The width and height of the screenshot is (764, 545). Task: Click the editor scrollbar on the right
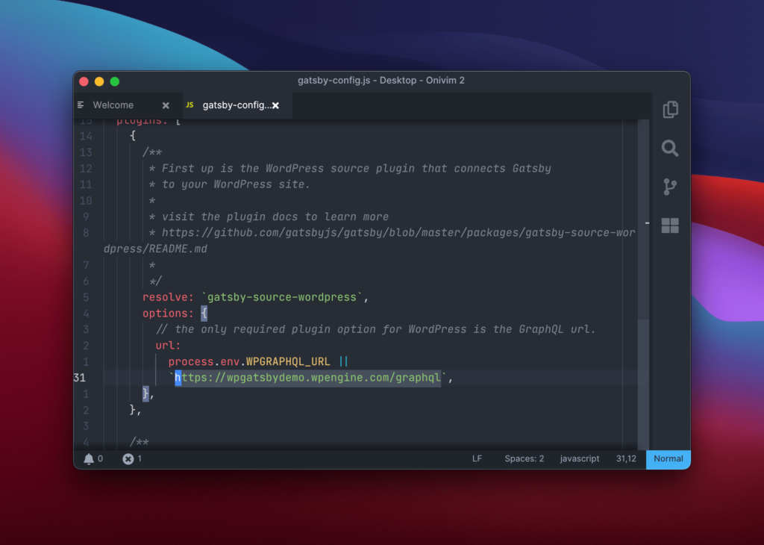point(642,261)
